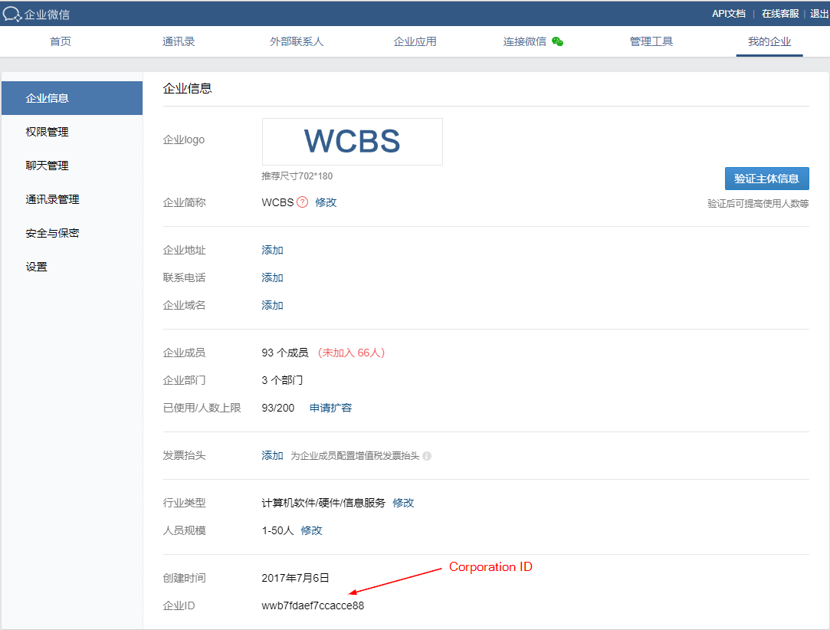Screen dimensions: 830x630
Task: Click the green WeChat icon beside 连接微信
Action: 557,41
